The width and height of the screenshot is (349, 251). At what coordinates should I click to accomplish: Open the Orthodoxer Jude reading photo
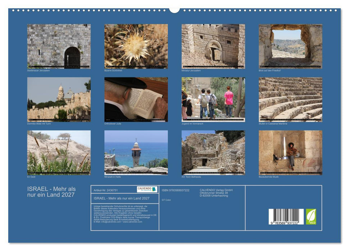point(136,99)
